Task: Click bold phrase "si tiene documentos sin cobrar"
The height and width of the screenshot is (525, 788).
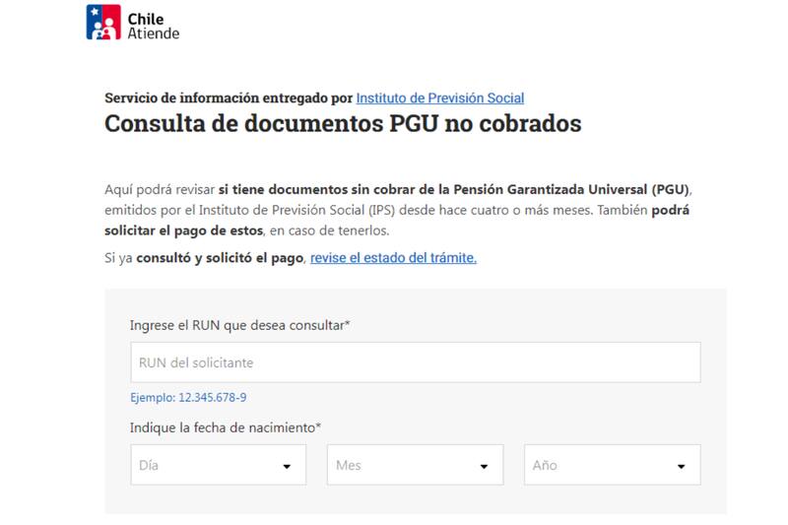Action: (x=307, y=188)
